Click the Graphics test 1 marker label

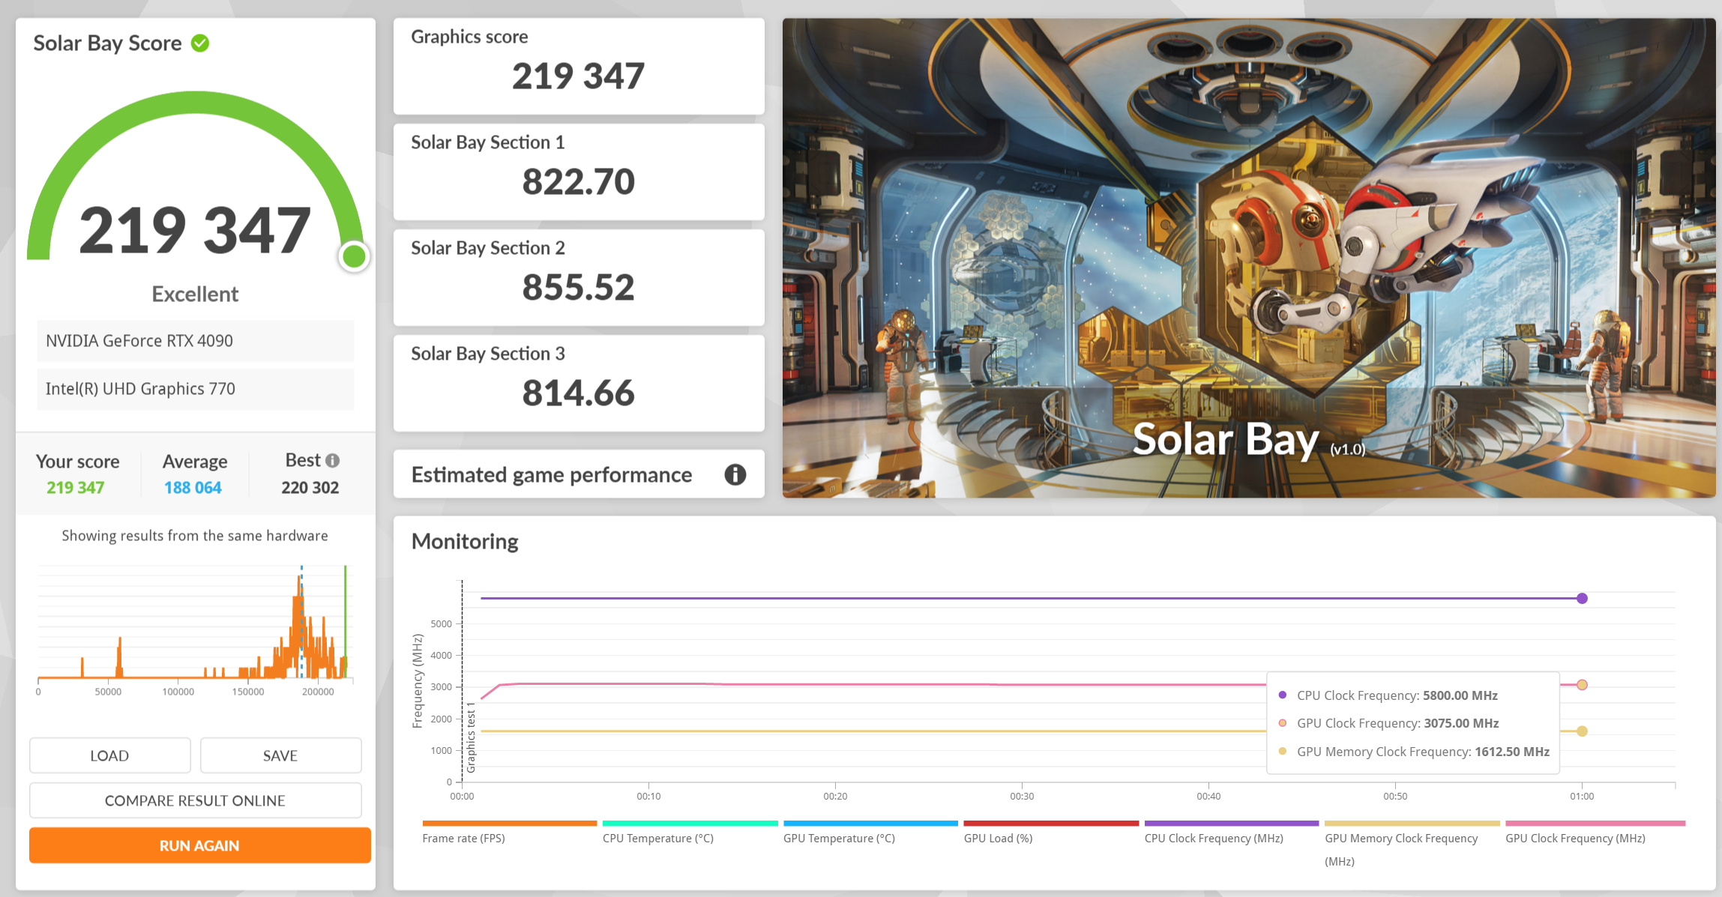click(471, 737)
